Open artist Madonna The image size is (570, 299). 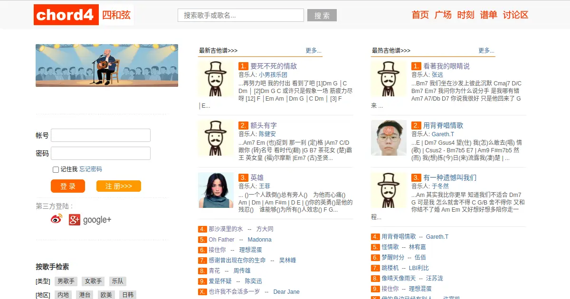pyautogui.click(x=260, y=239)
